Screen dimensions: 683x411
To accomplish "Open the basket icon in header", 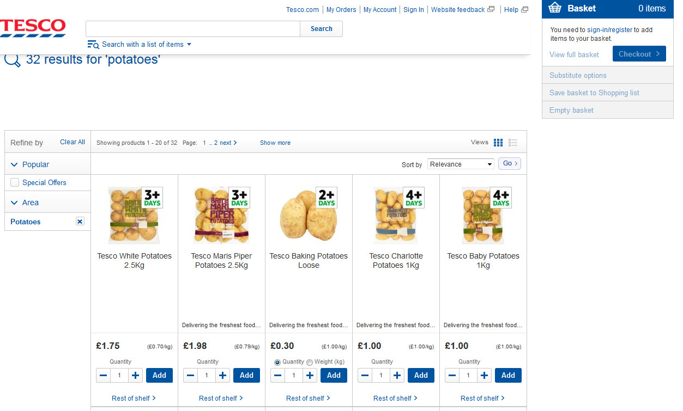I will [555, 8].
